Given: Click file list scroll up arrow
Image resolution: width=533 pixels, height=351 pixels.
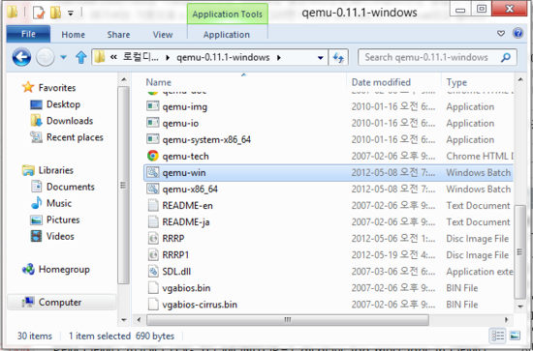Looking at the screenshot, I should pos(520,79).
